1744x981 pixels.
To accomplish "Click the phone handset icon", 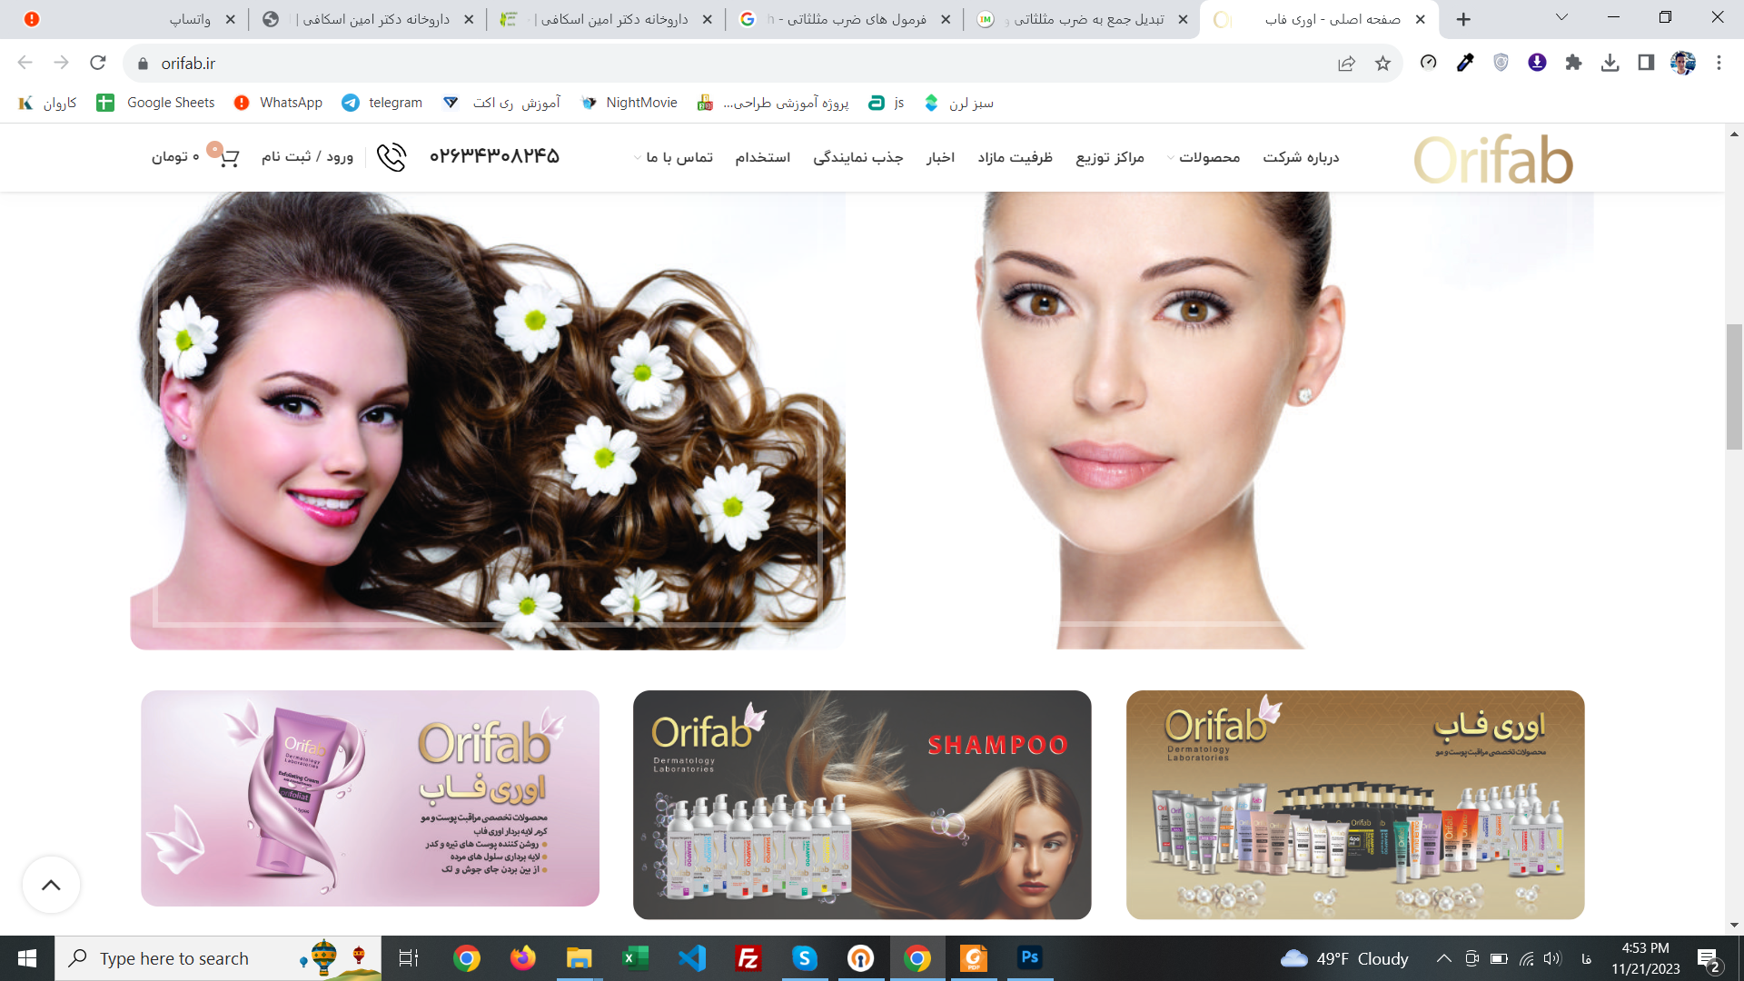I will tap(391, 157).
